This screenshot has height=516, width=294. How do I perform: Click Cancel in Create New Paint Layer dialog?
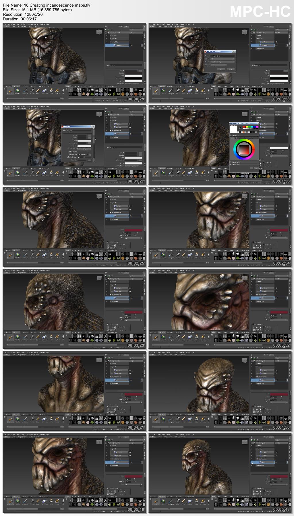(x=231, y=69)
